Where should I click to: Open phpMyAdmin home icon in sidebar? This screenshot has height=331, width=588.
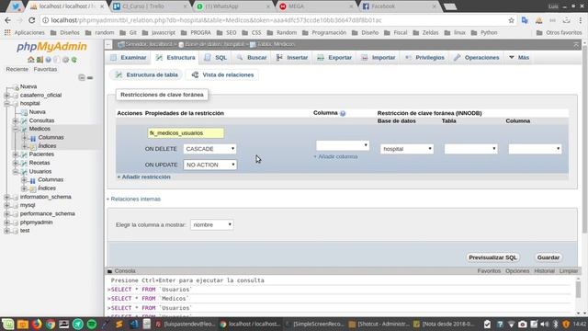click(x=30, y=60)
